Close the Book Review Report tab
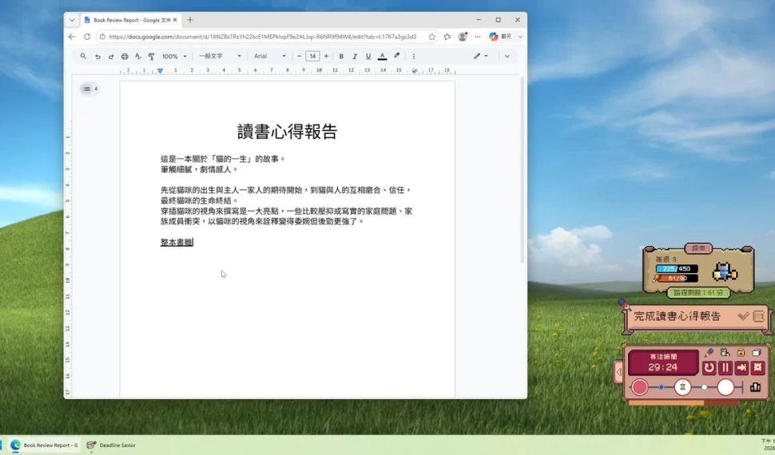Image resolution: width=775 pixels, height=455 pixels. click(x=175, y=20)
